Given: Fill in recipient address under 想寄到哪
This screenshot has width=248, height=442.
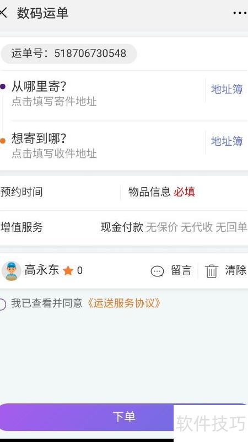Looking at the screenshot, I should (x=54, y=153).
